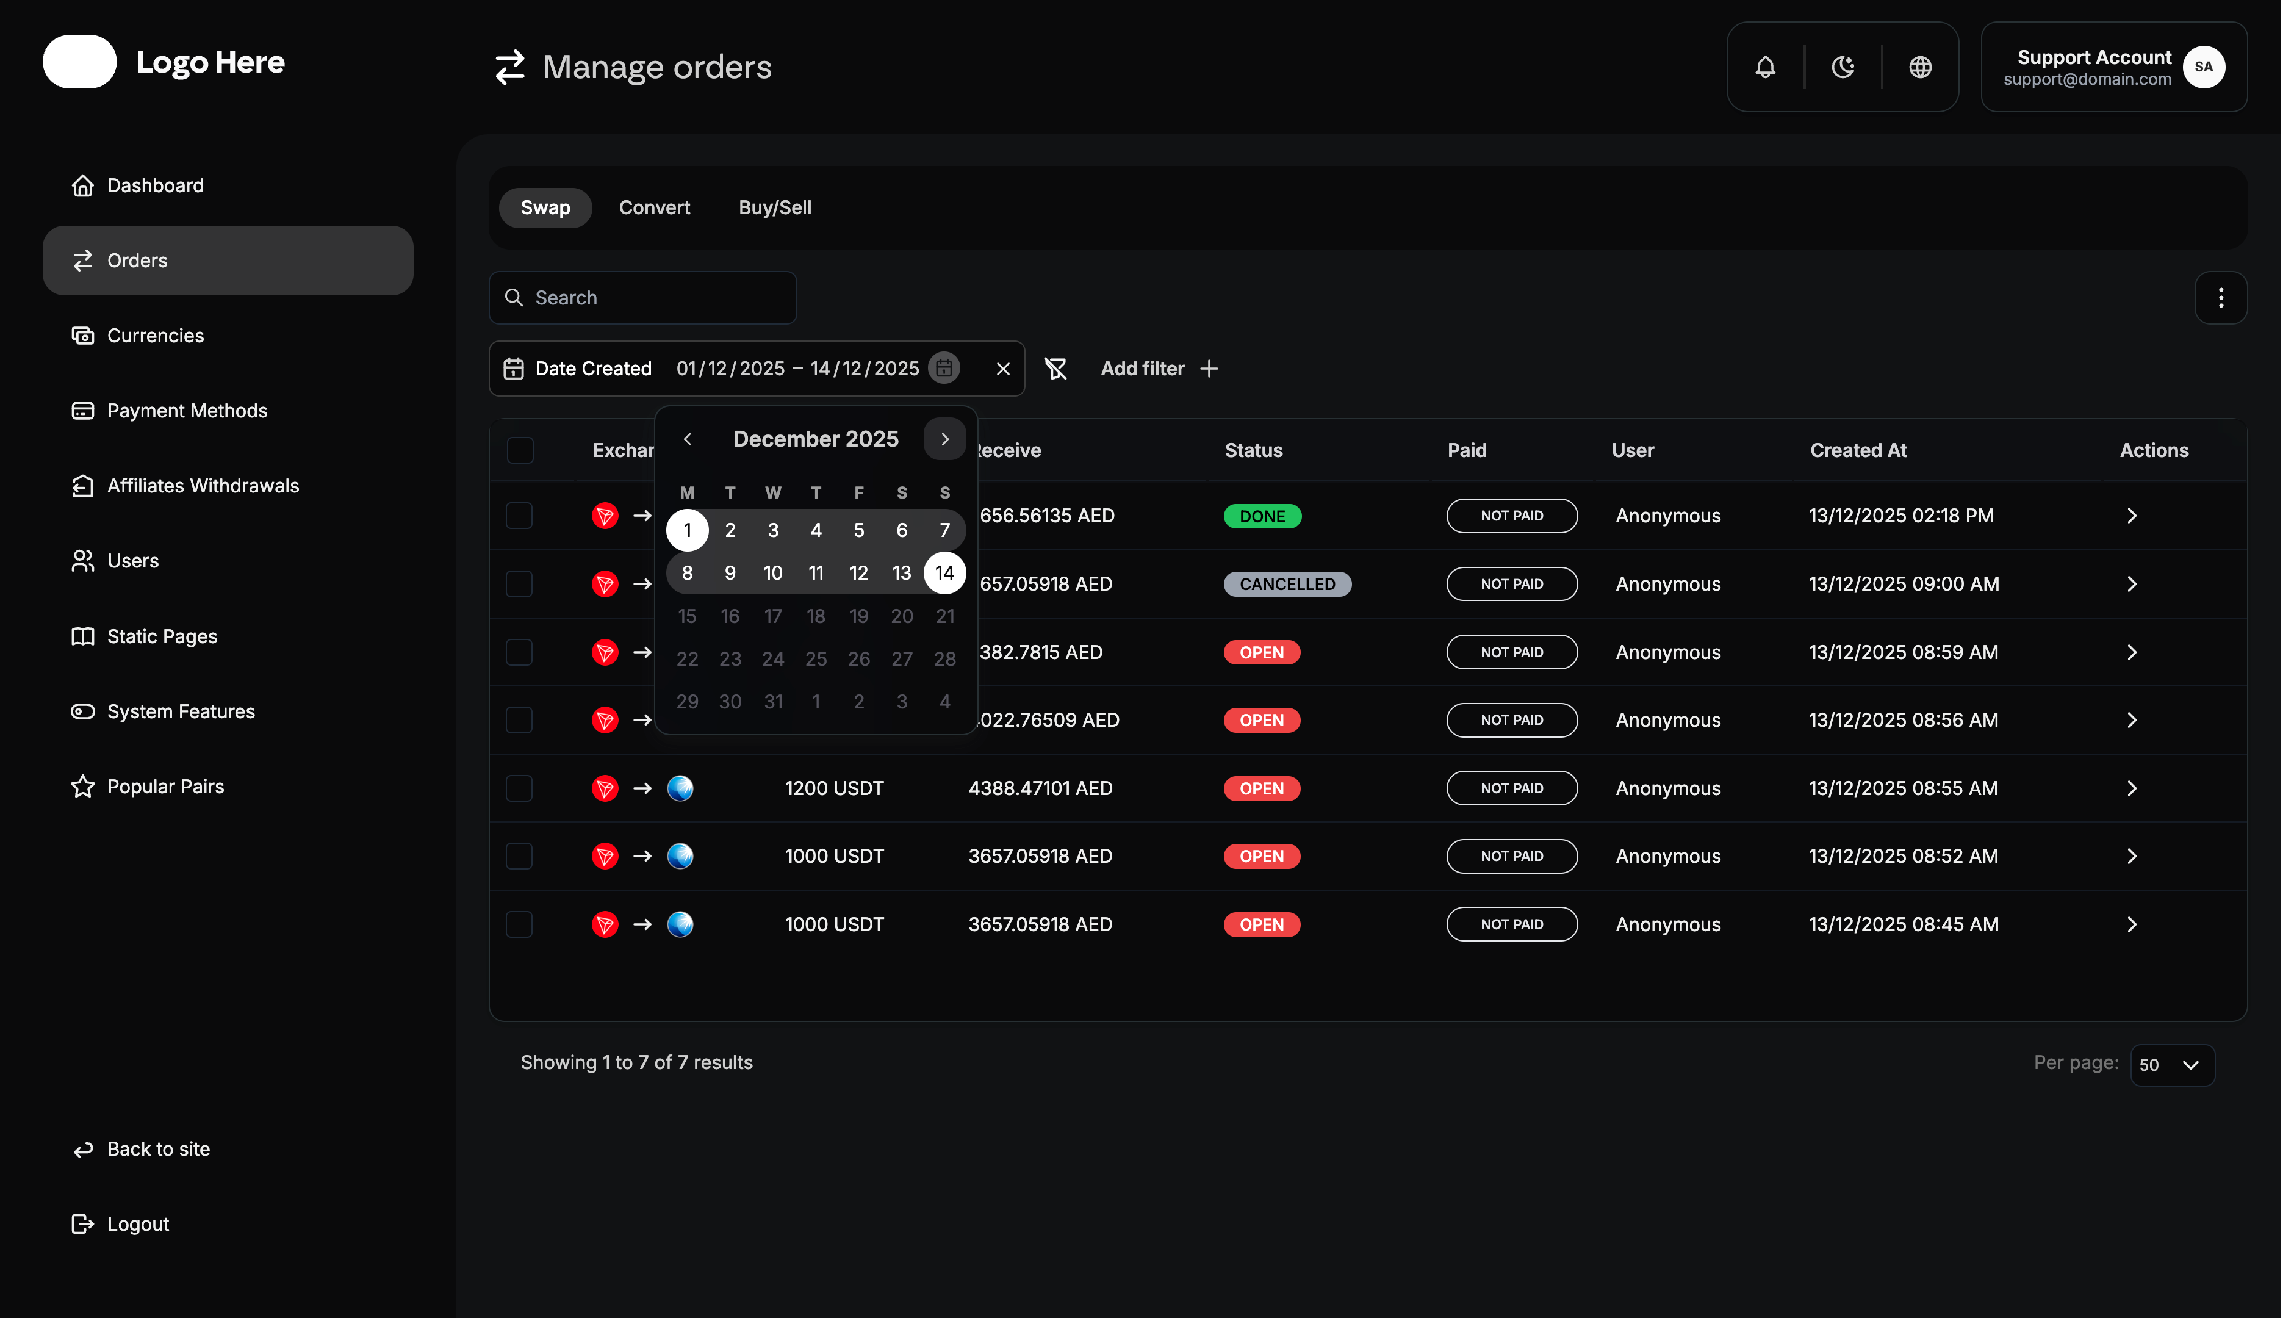Expand the first order row with its chevron
The image size is (2294, 1318).
(x=2132, y=515)
